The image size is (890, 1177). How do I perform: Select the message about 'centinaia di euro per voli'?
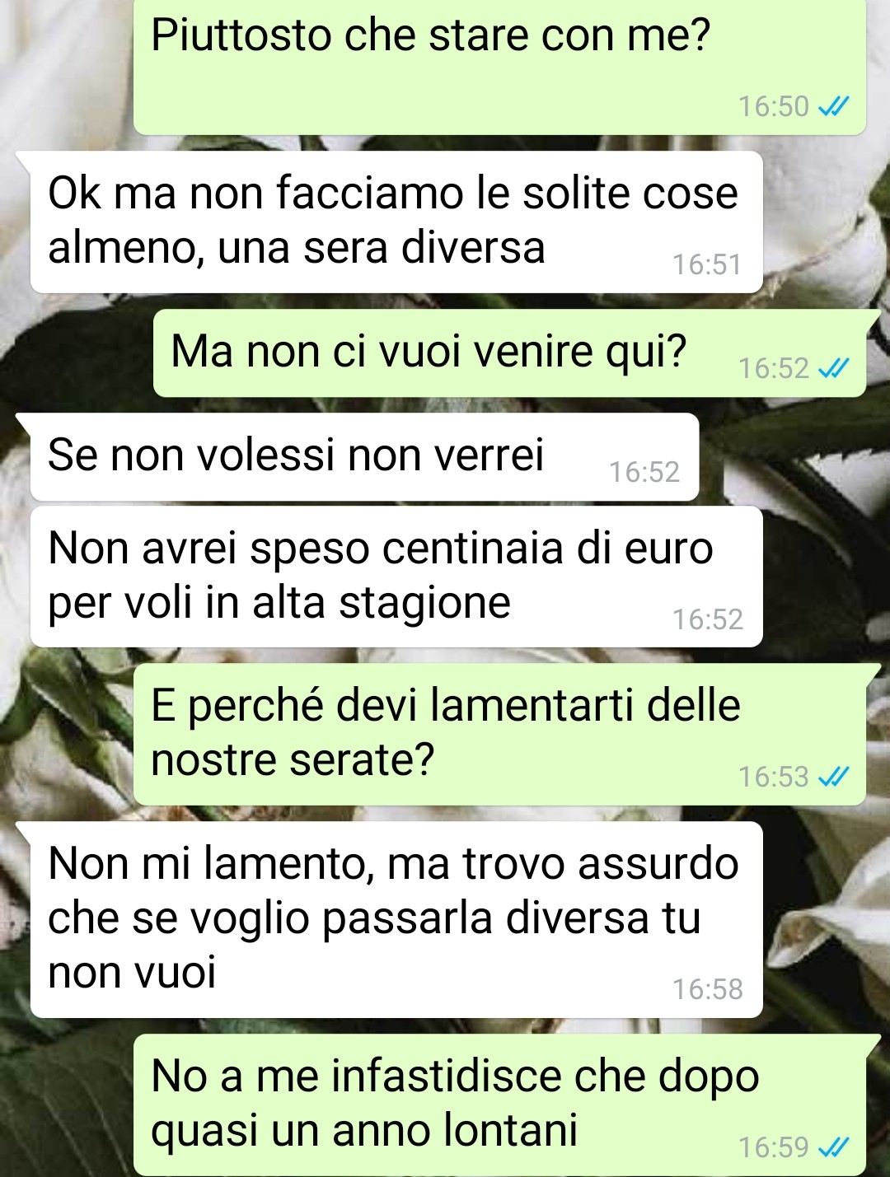(x=396, y=577)
